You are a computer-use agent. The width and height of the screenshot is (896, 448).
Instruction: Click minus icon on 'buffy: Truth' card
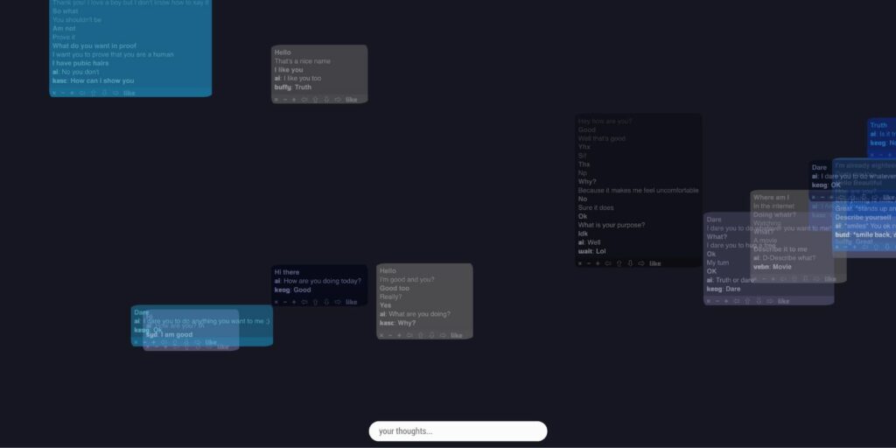point(283,100)
